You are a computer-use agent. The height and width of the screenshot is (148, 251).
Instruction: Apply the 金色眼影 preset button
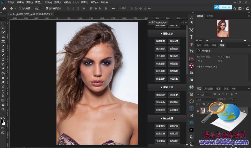tap(161, 56)
